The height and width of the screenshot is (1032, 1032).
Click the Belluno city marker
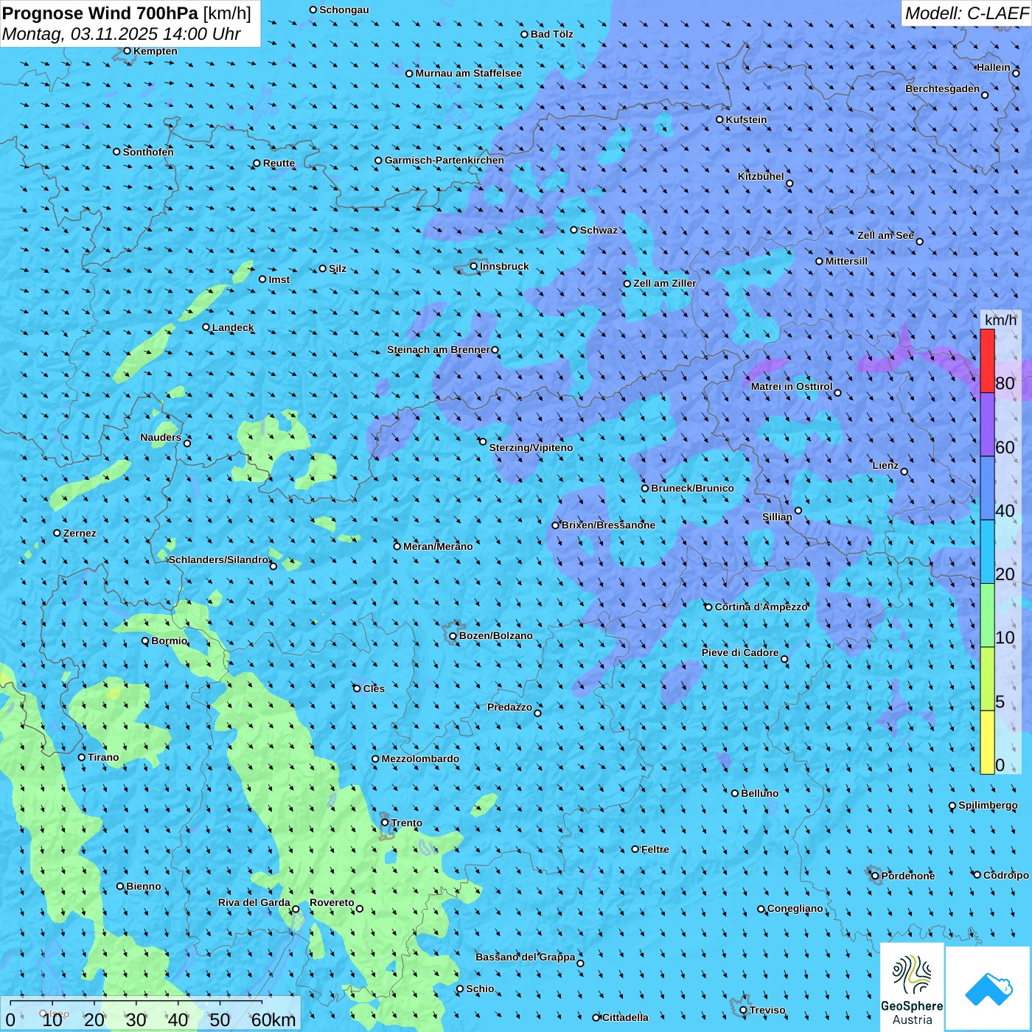point(735,793)
